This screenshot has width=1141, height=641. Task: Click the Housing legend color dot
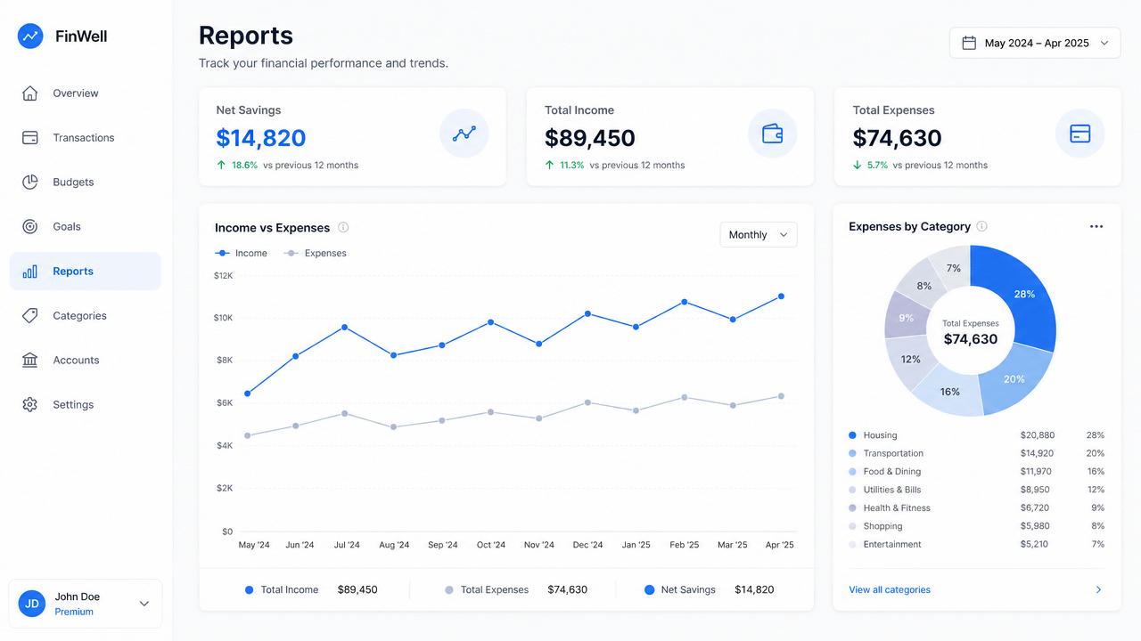coord(852,435)
